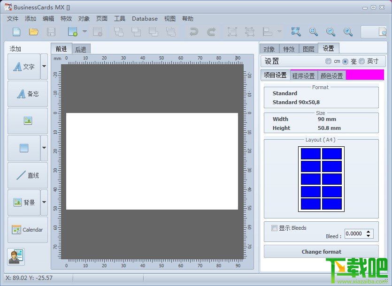Click the A4 layout preview thumbnail
The image size is (392, 286).
click(x=321, y=179)
